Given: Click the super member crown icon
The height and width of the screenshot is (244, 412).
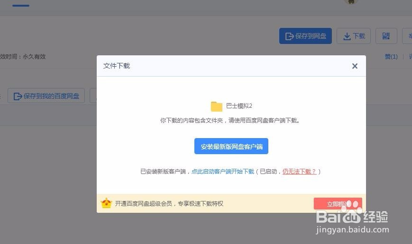Looking at the screenshot, I should pyautogui.click(x=106, y=203).
